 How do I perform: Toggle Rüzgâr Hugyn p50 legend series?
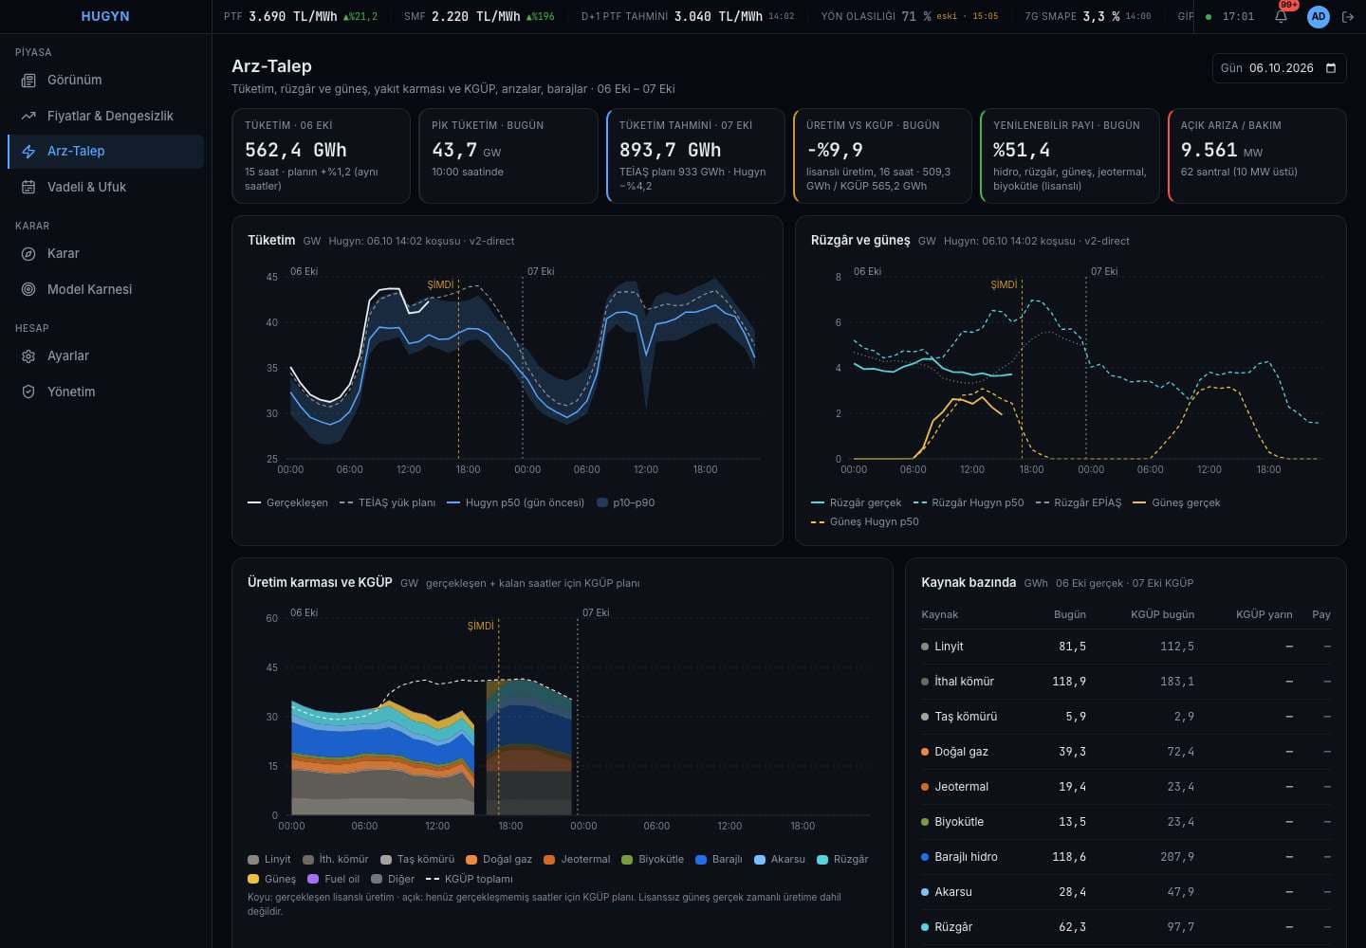(x=968, y=503)
